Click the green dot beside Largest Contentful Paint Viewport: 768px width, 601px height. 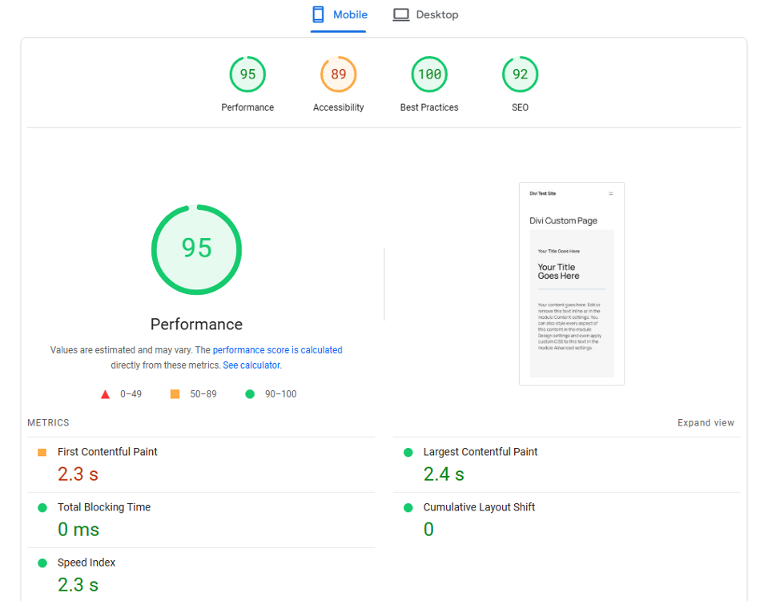tap(408, 453)
